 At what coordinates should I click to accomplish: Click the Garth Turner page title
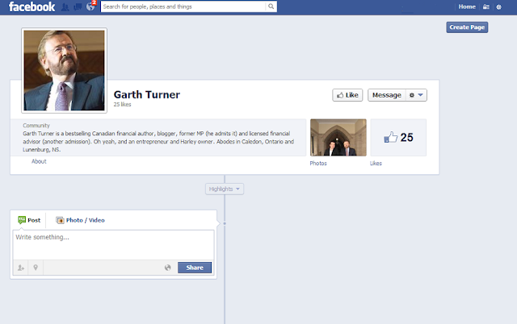click(147, 95)
